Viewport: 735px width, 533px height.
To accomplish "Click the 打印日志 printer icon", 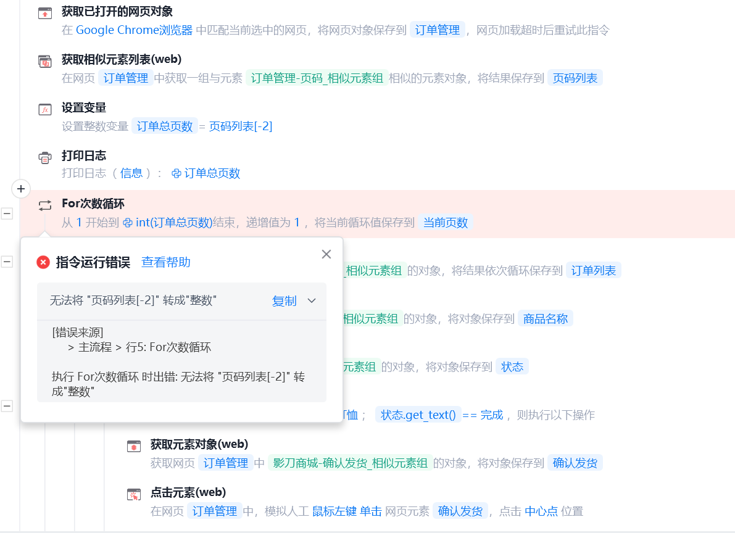I will click(45, 158).
